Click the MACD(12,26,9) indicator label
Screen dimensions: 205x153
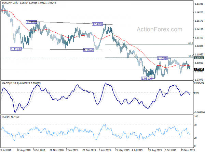pos(10,83)
